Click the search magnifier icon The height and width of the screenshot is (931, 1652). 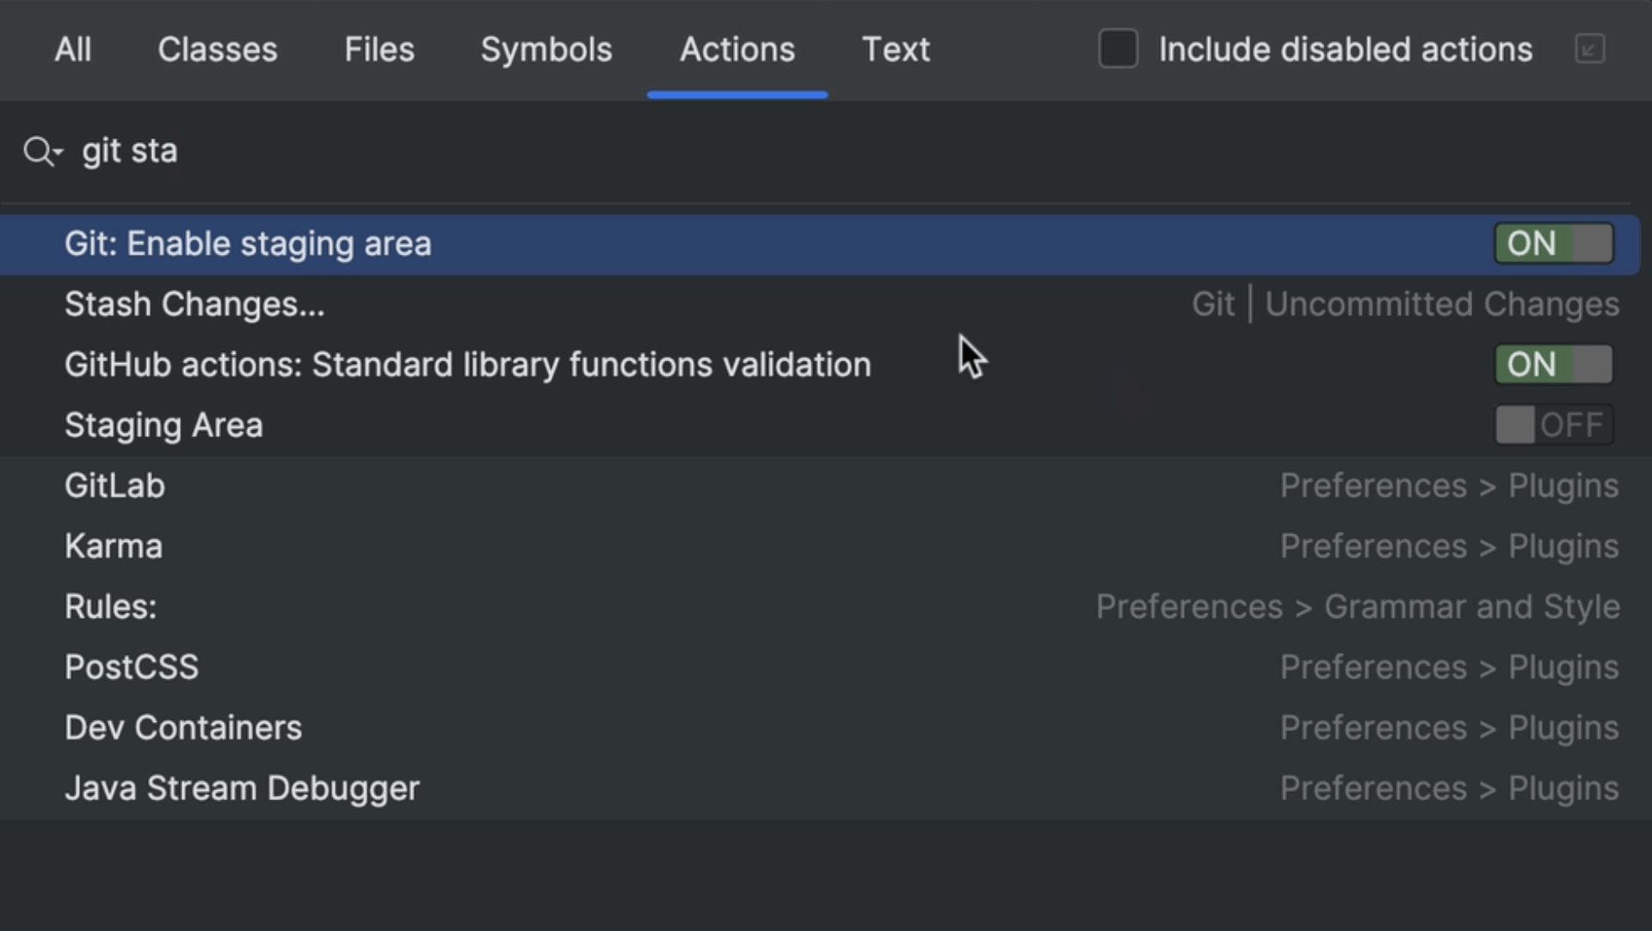(40, 151)
